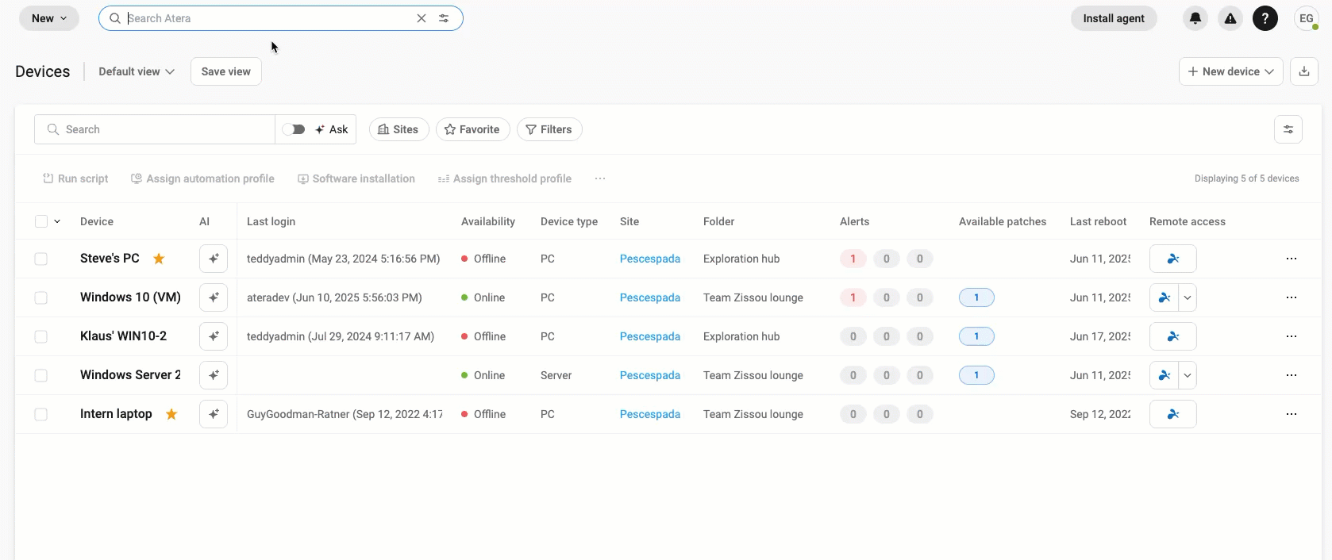Click the available patches badge for Klaus' WIN10-2
Screen dimensions: 1332x560
(976, 336)
